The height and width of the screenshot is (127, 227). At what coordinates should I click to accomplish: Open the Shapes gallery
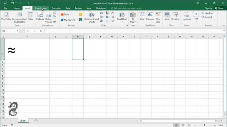point(55,13)
